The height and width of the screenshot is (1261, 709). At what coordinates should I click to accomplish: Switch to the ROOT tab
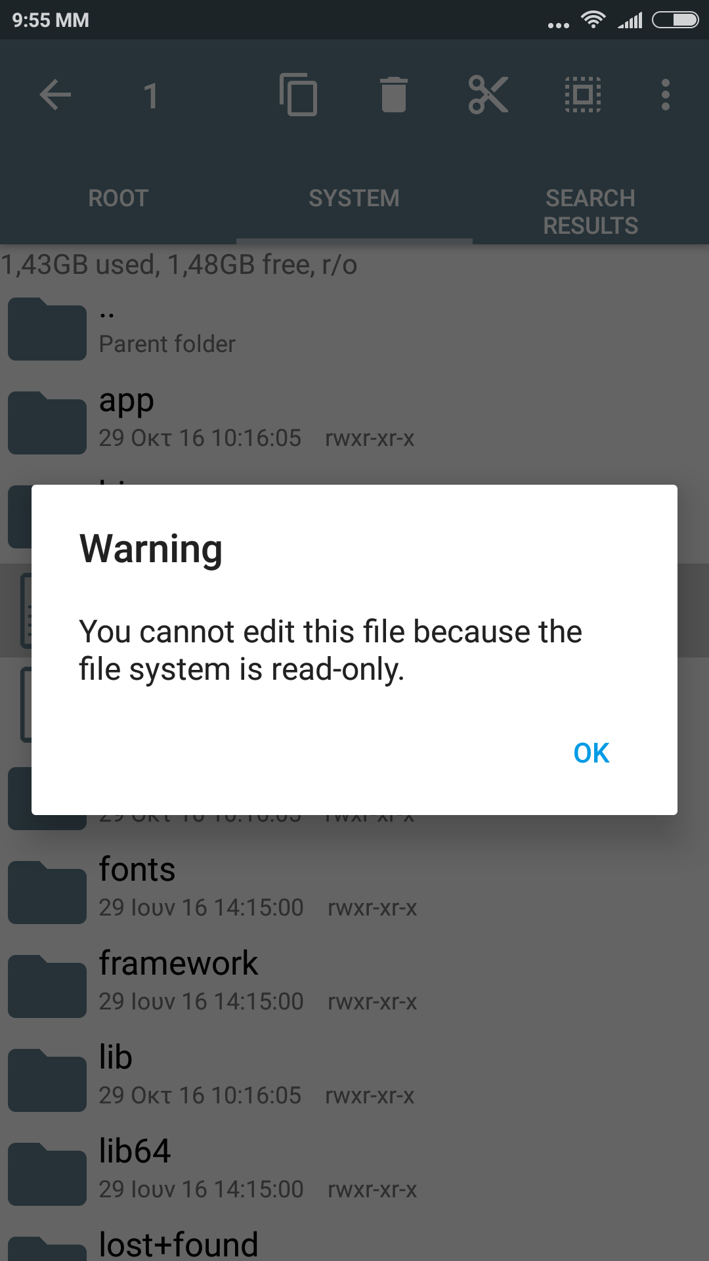(118, 198)
